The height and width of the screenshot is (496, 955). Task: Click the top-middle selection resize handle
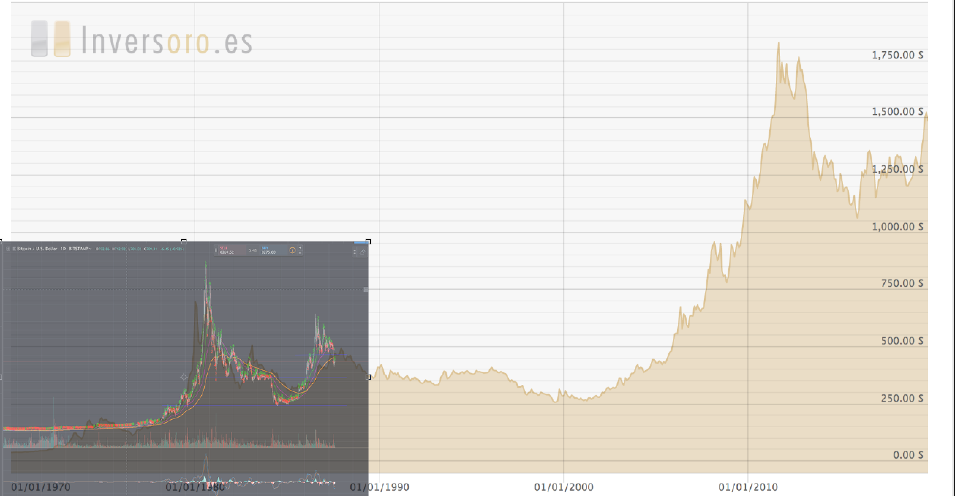184,241
